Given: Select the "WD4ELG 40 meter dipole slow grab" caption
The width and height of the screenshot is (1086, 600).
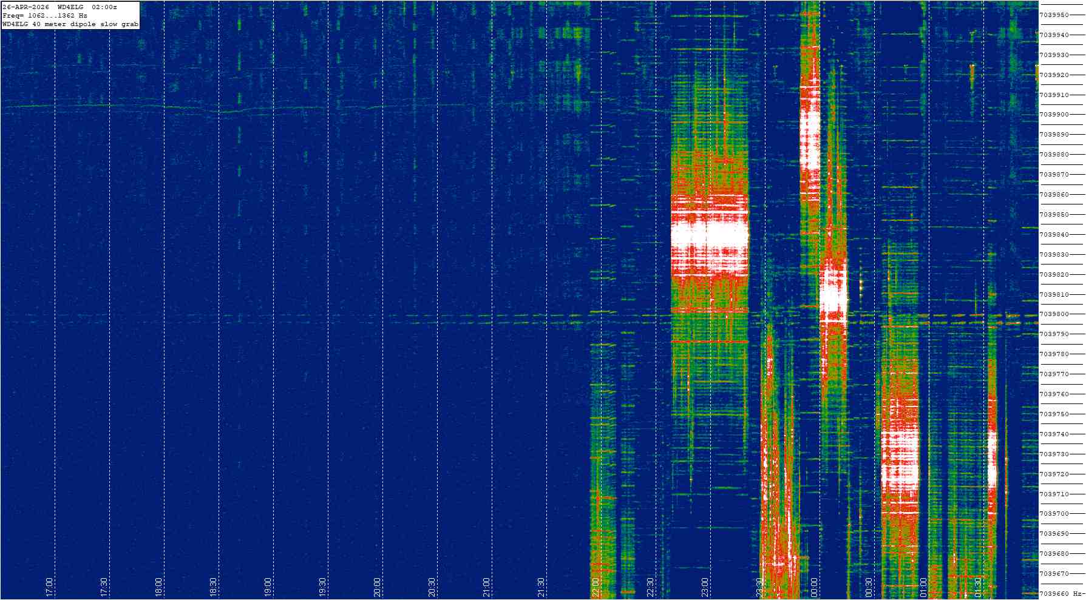Looking at the screenshot, I should [70, 24].
